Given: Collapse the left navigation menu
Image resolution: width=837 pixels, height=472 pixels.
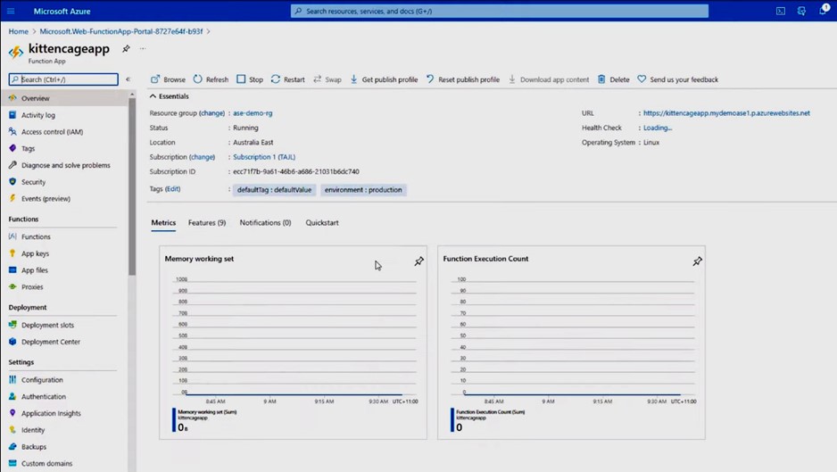Looking at the screenshot, I should (x=128, y=79).
